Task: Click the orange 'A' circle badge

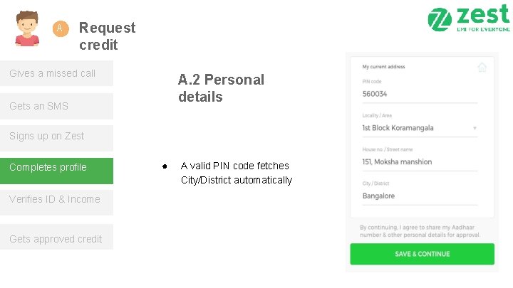Action: [61, 28]
